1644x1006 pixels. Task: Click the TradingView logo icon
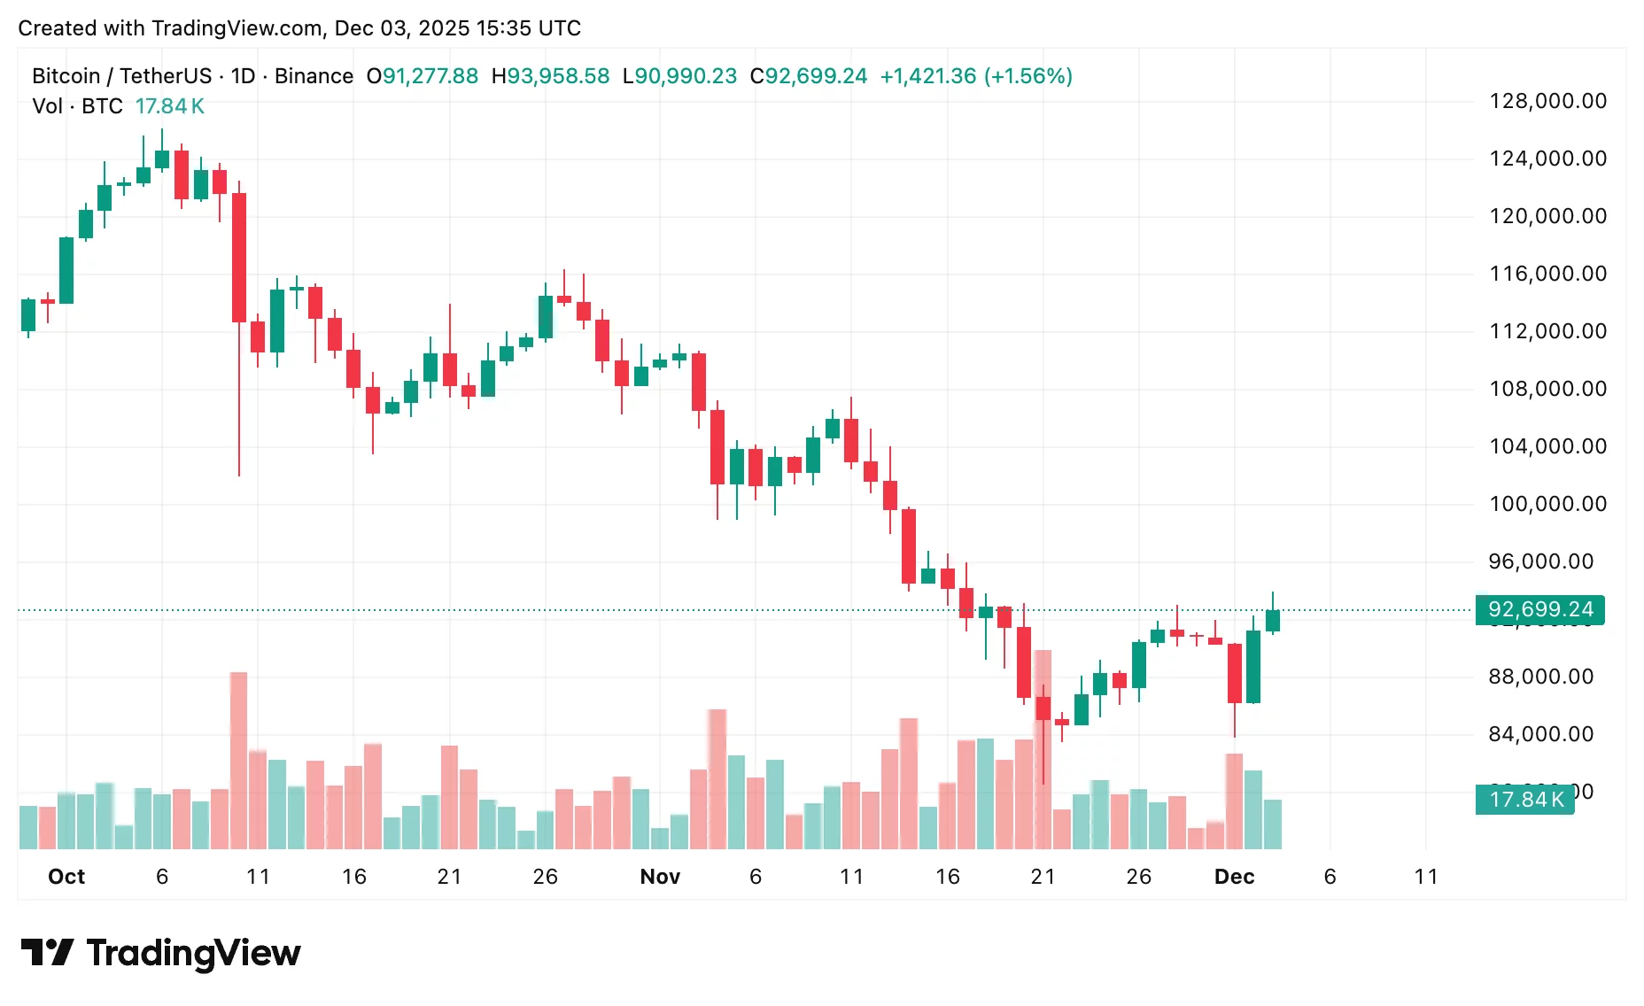point(47,953)
